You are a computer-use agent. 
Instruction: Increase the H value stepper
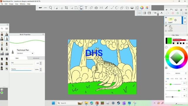pos(187,82)
